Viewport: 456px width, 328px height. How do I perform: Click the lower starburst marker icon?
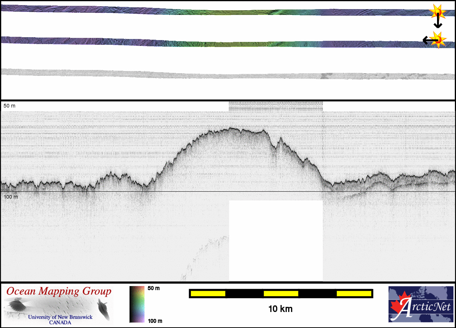pyautogui.click(x=438, y=39)
